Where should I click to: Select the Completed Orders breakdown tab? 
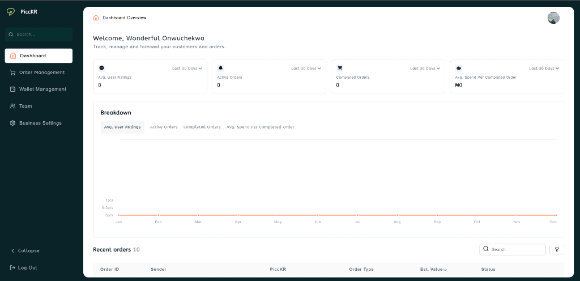pyautogui.click(x=202, y=127)
